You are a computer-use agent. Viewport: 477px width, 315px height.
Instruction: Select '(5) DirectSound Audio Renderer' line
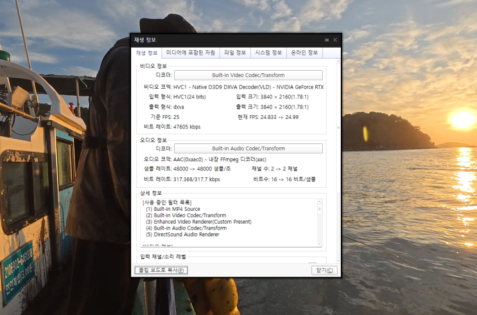click(x=182, y=235)
